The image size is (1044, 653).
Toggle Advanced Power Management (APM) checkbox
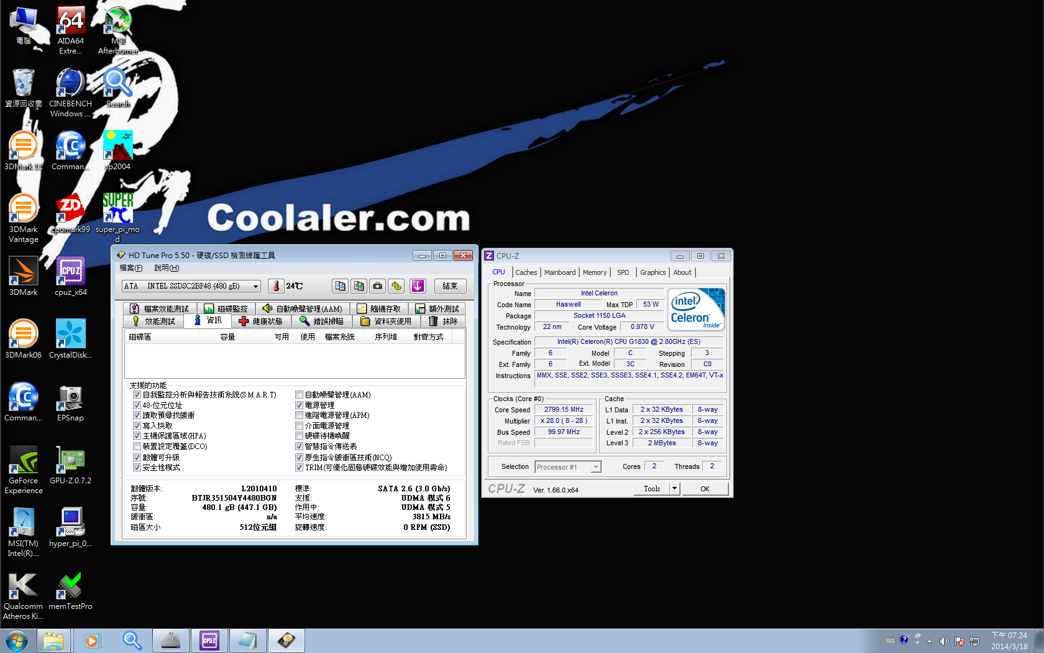click(299, 415)
